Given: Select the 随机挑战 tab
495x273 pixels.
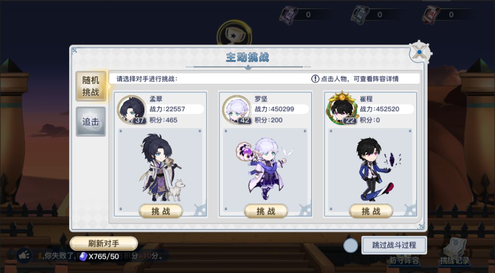Looking at the screenshot, I should [91, 86].
